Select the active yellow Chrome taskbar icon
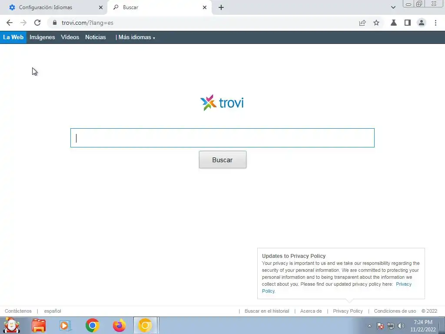Screen dimensions: 445x334 pos(145,325)
